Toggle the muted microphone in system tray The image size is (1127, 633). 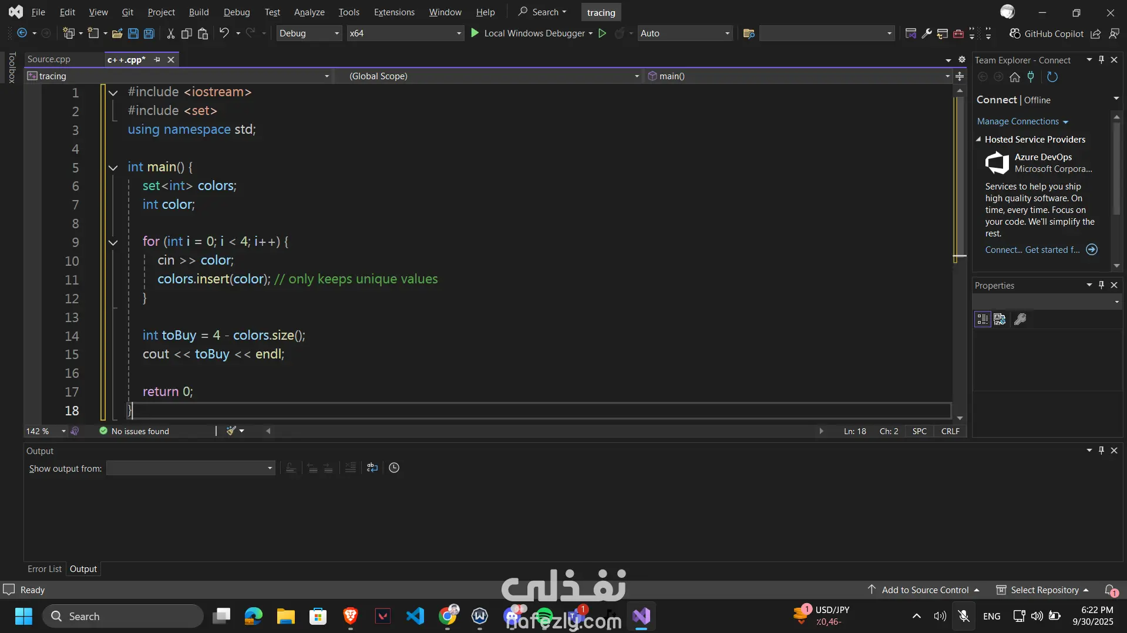click(964, 616)
